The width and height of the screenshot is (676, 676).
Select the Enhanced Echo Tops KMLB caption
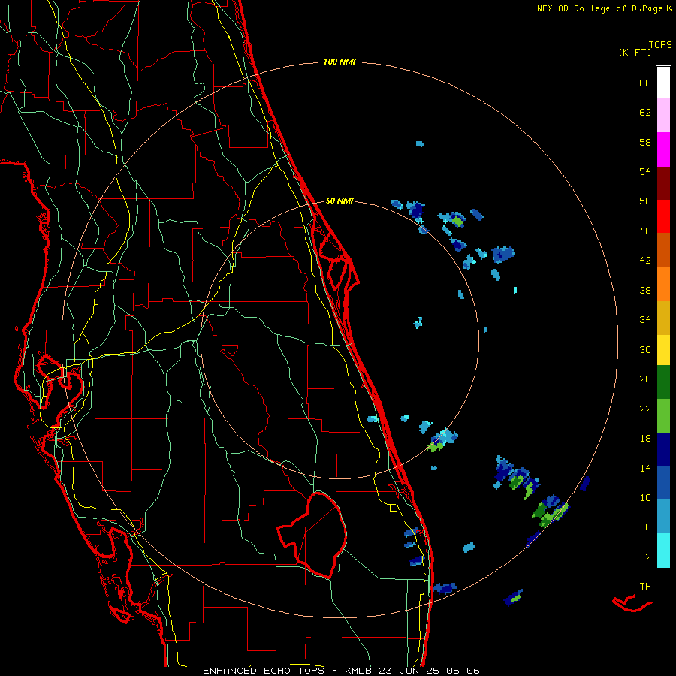(341, 671)
